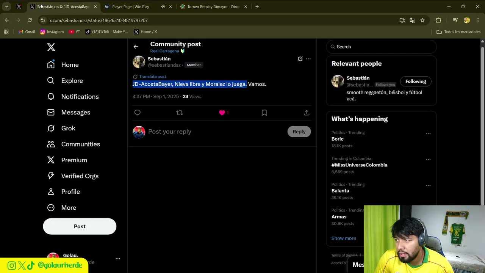Bookmark this page with the star
The height and width of the screenshot is (273, 485).
[422, 20]
